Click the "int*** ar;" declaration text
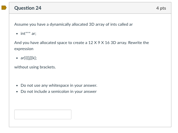The width and height of the screenshot is (178, 133). tap(29, 33)
